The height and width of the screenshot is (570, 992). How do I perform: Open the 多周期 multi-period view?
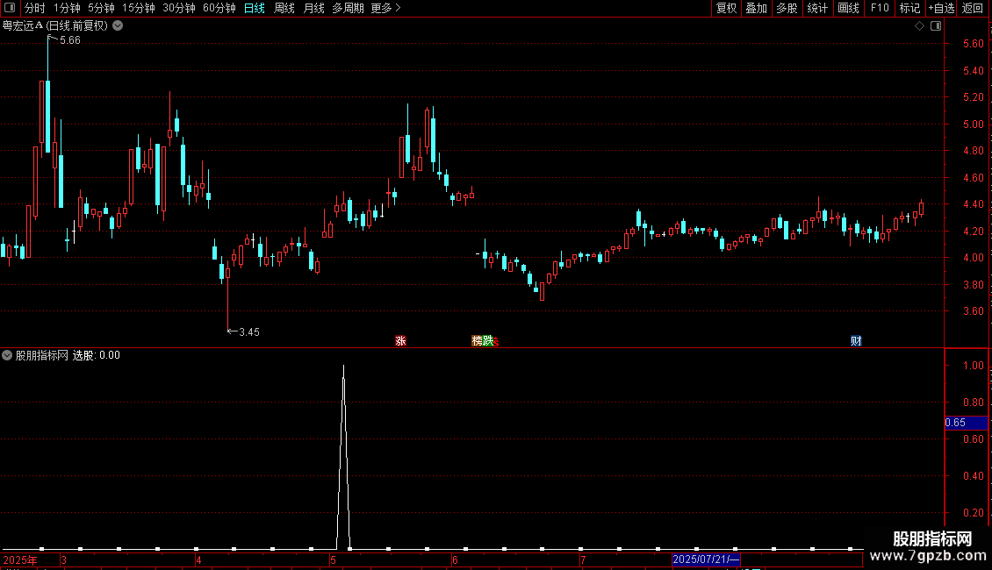[348, 8]
